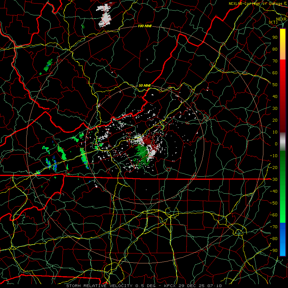Select the positive 80 scale value
Viewport: 288px width, 288px height.
coord(275,49)
